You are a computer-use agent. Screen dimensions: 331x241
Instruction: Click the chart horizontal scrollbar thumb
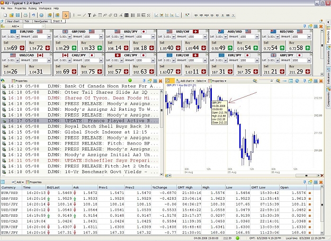point(306,175)
